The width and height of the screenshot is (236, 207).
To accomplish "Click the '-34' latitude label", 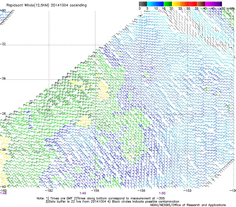I will pyautogui.click(x=3, y=78).
